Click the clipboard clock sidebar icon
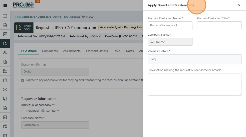 point(5,126)
